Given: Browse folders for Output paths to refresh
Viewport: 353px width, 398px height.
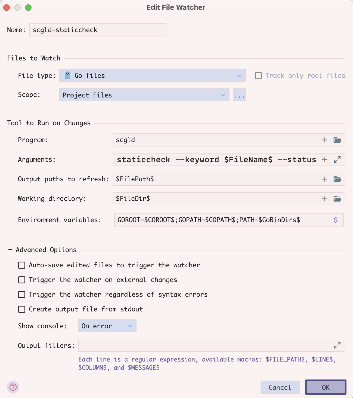Looking at the screenshot, I should click(x=337, y=179).
